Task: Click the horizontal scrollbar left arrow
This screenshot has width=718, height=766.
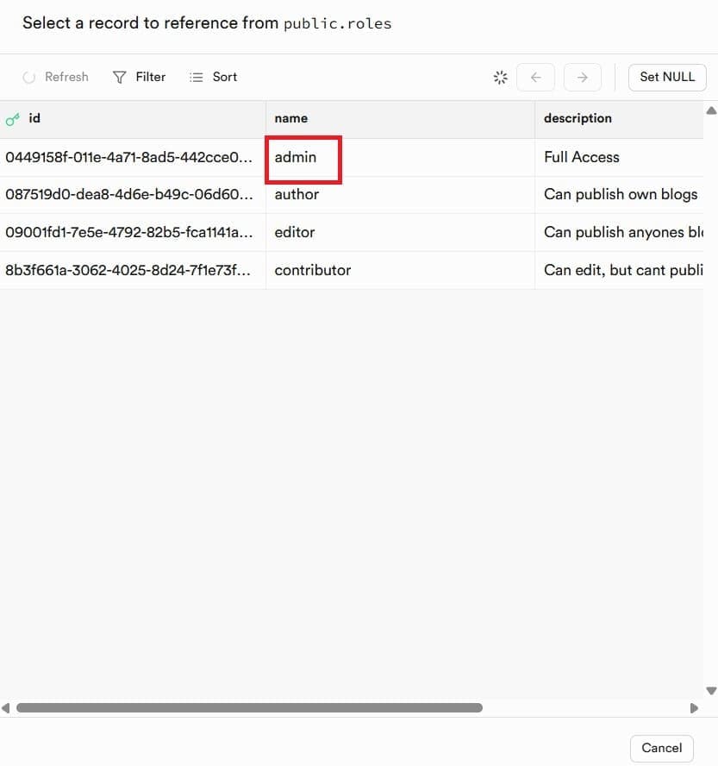Action: (x=6, y=708)
